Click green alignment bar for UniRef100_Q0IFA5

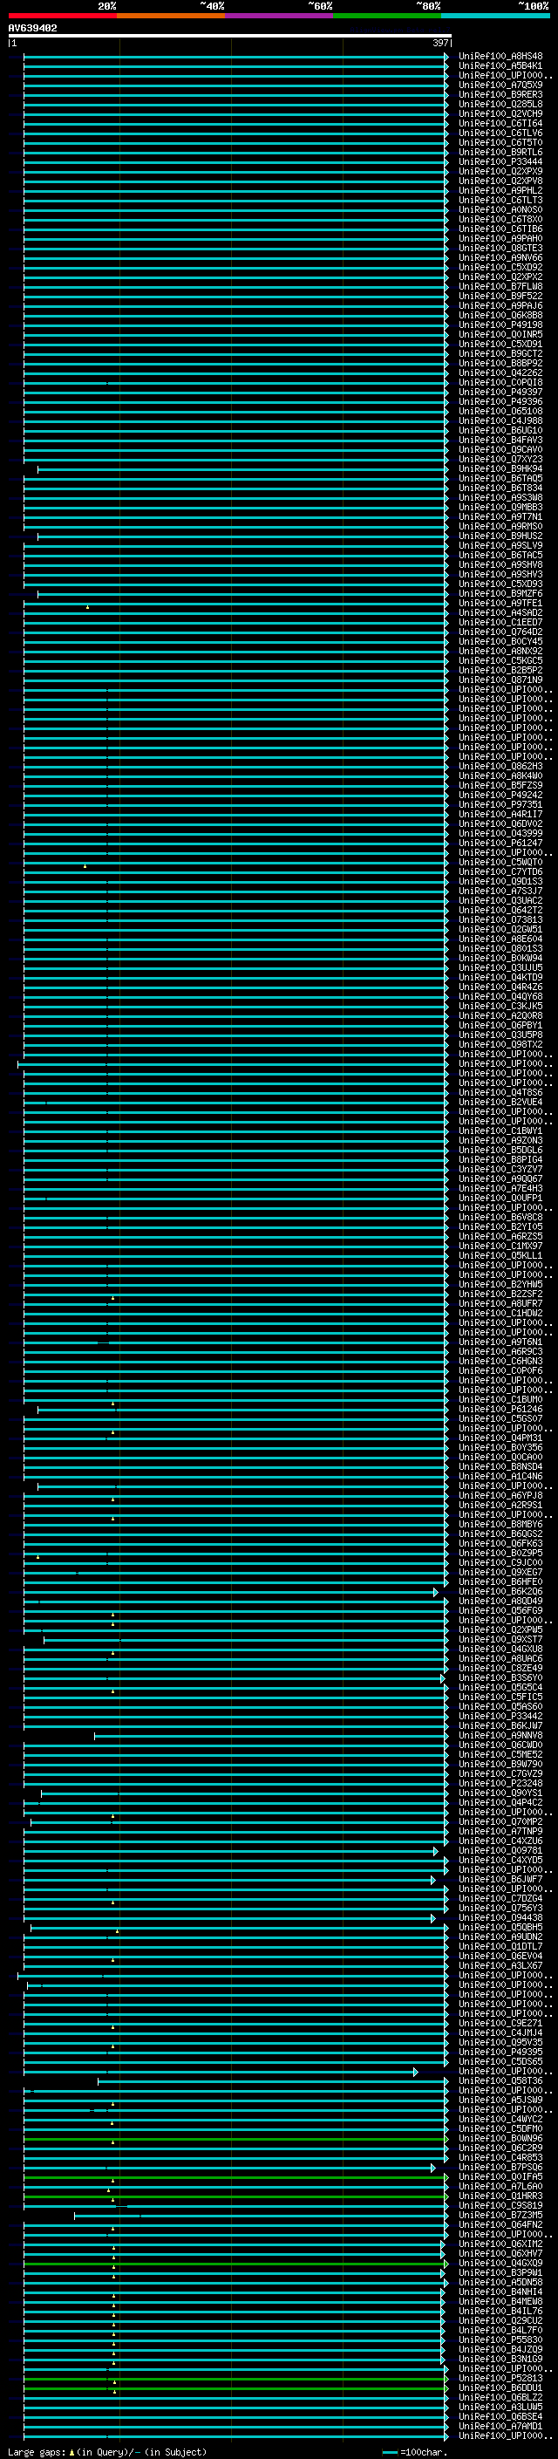(235, 2176)
